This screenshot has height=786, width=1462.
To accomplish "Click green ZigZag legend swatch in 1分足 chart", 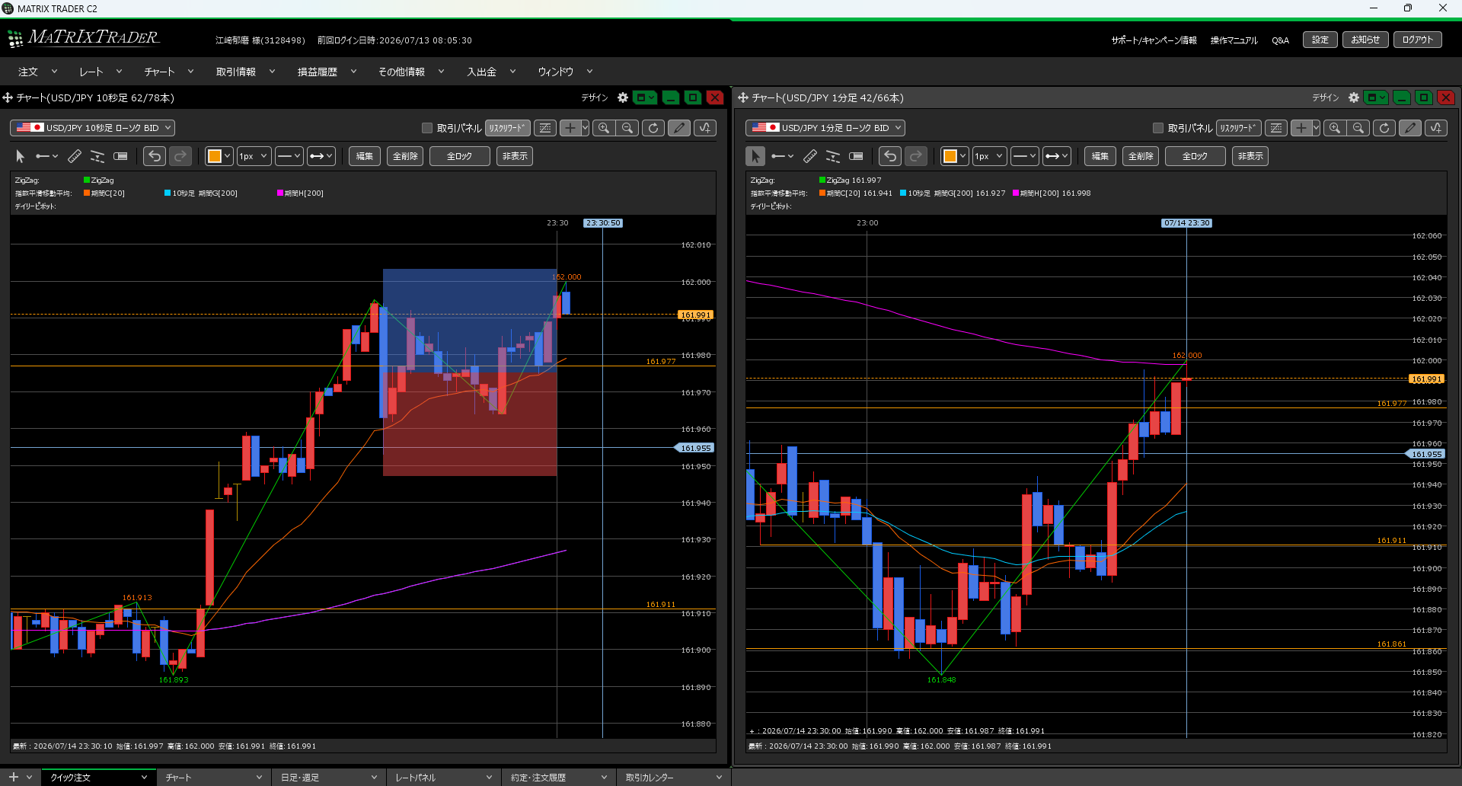I will [x=822, y=181].
